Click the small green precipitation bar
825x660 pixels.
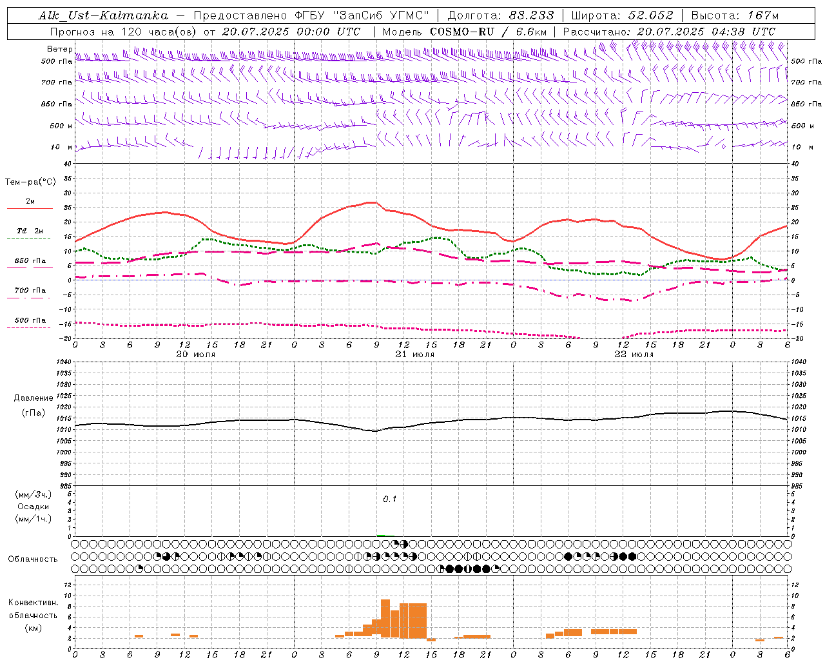tap(382, 535)
